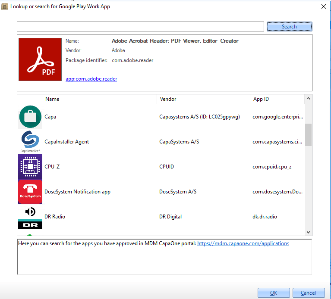Click the app list vertical scrollbar thumb
331x299 pixels.
[x=308, y=135]
